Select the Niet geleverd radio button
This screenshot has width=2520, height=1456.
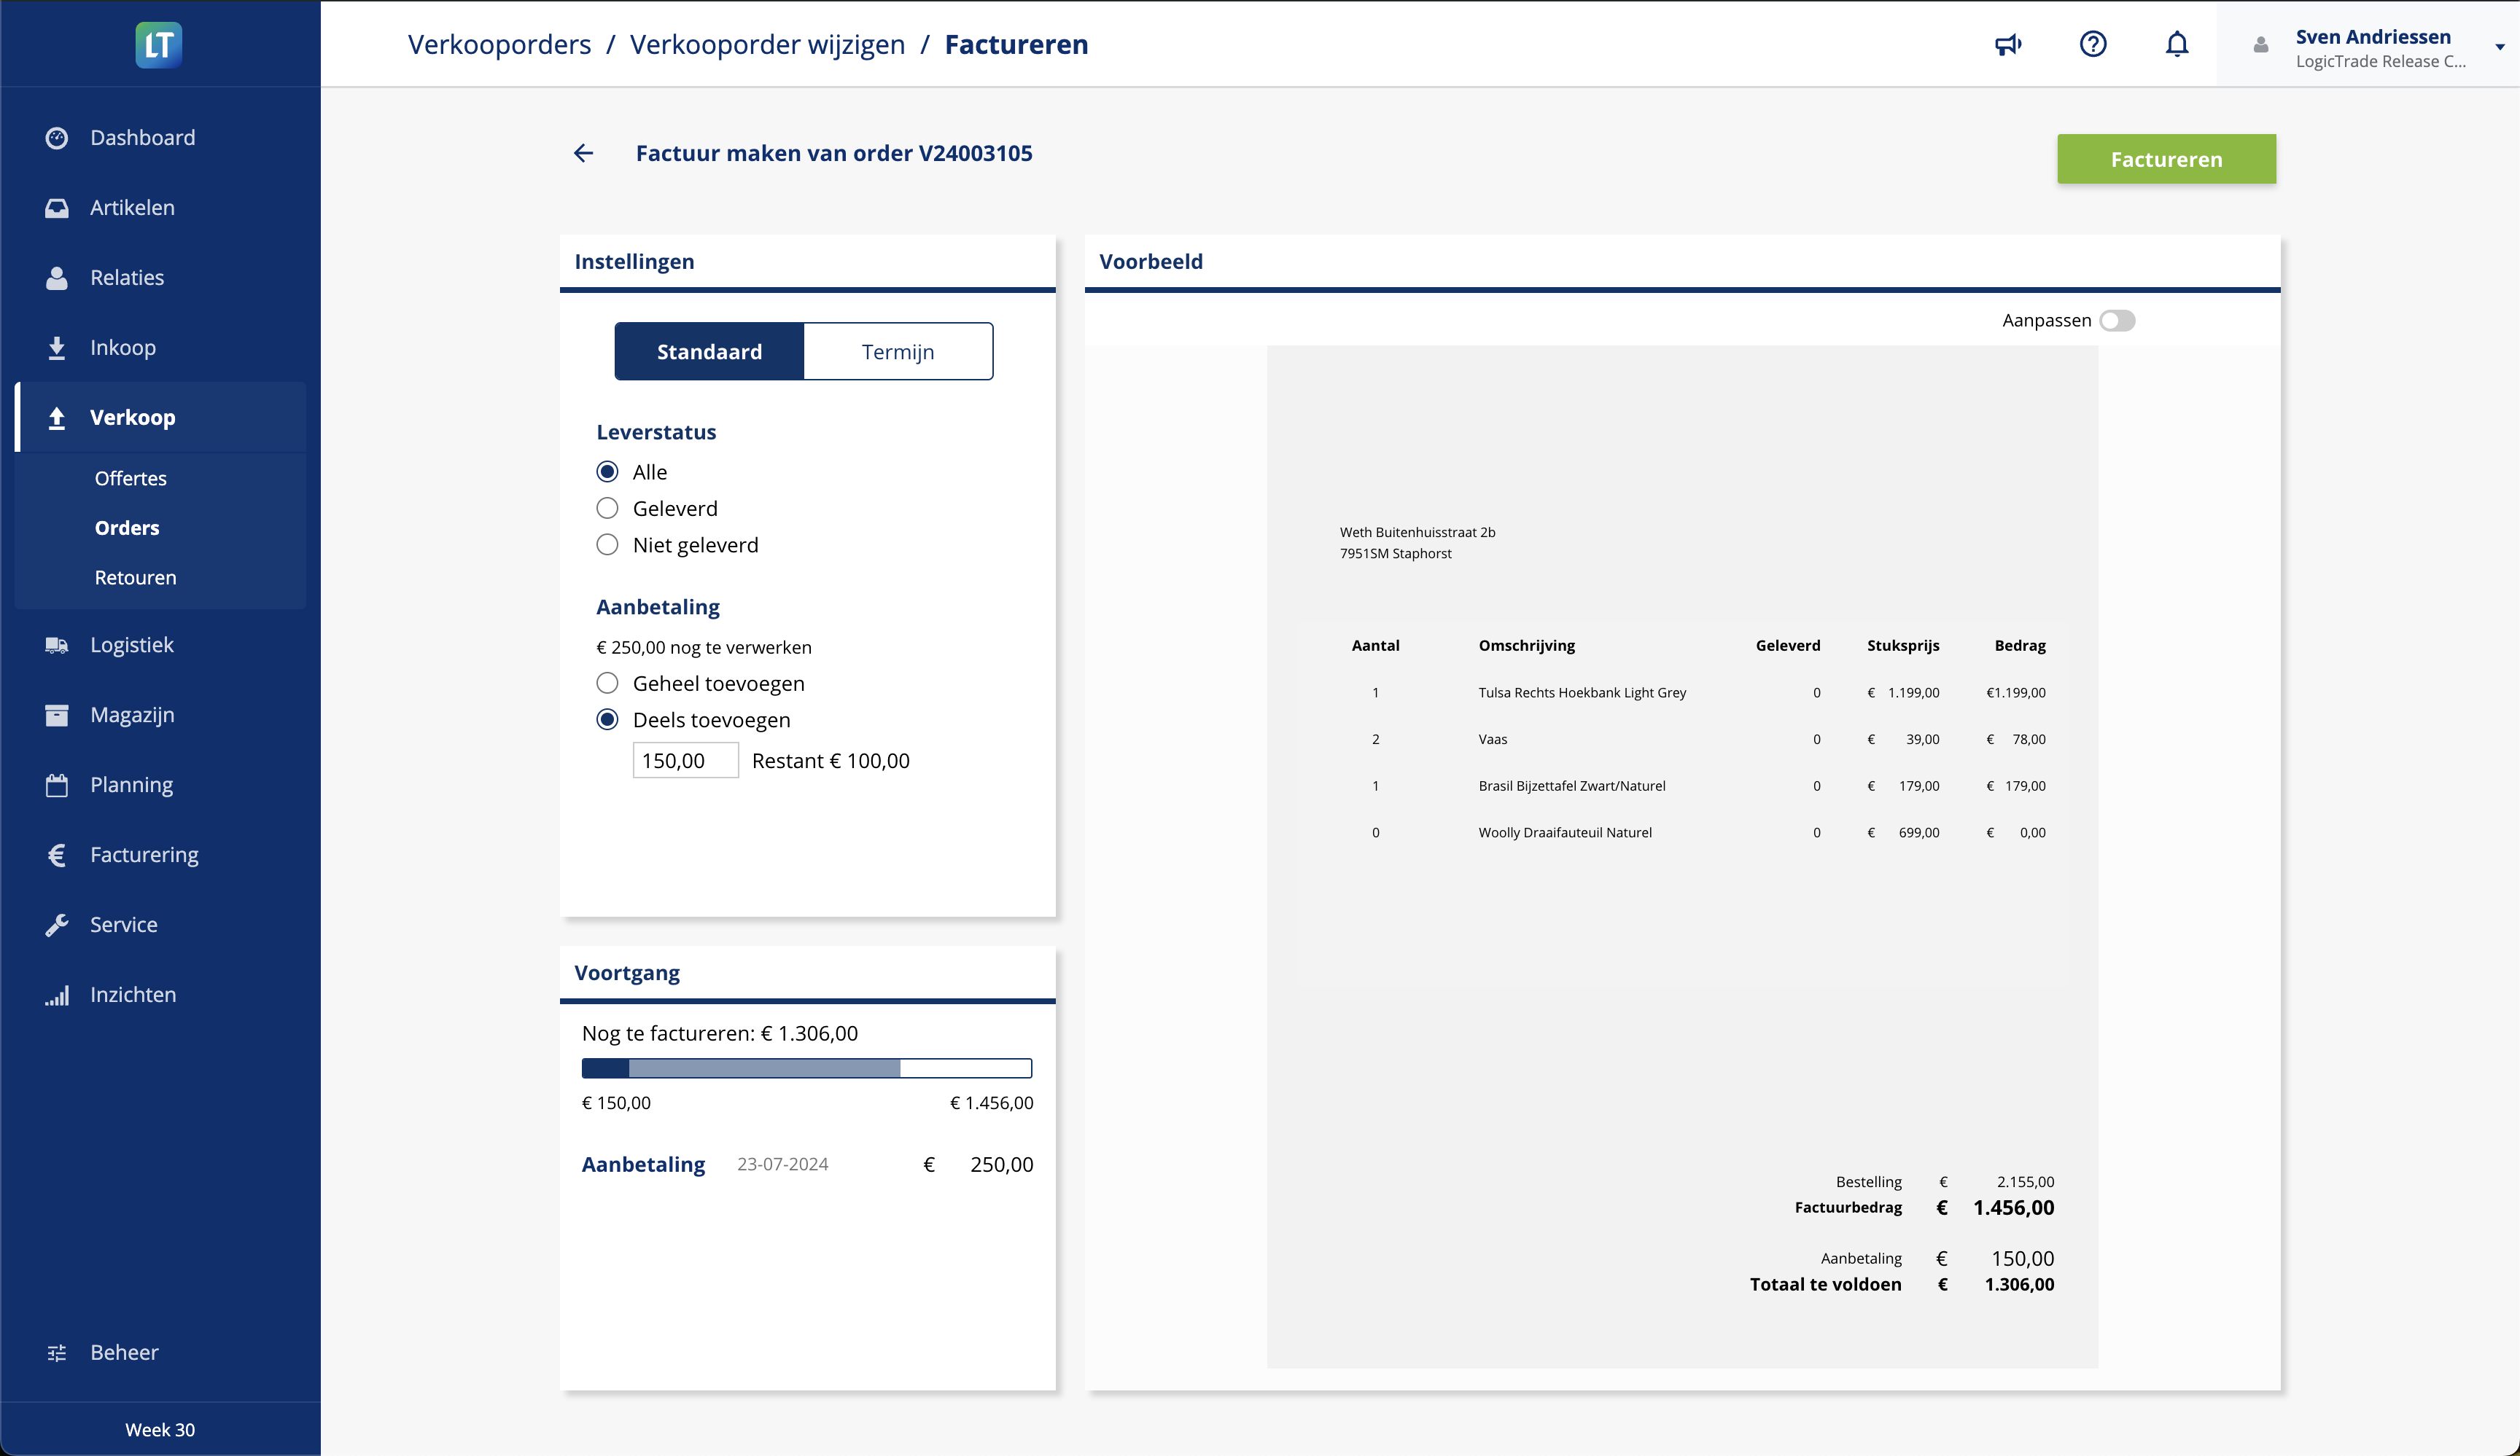pos(607,544)
